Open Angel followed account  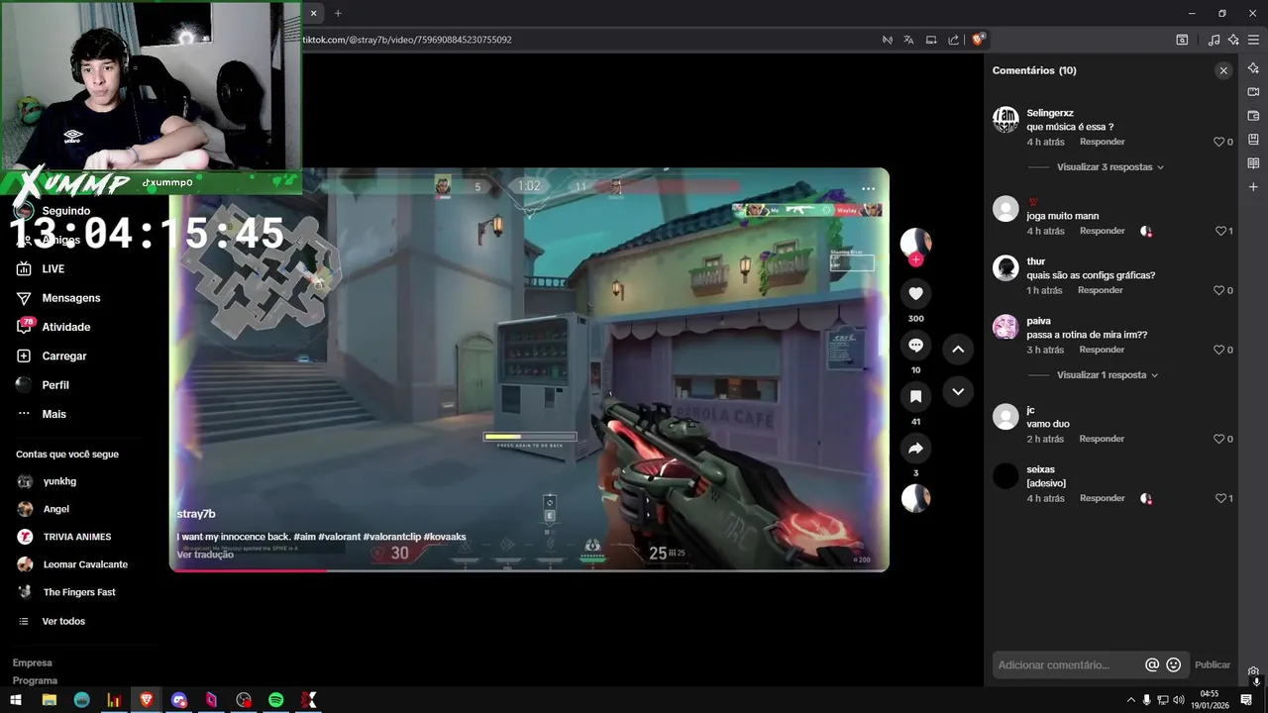point(55,509)
